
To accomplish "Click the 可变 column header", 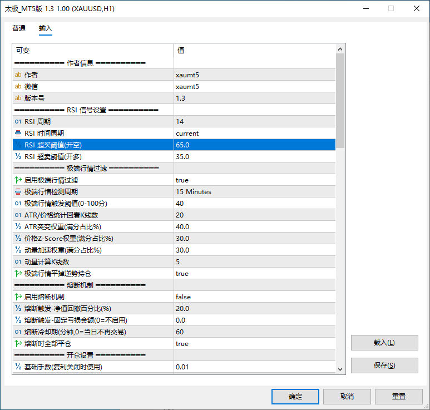I will pos(93,51).
